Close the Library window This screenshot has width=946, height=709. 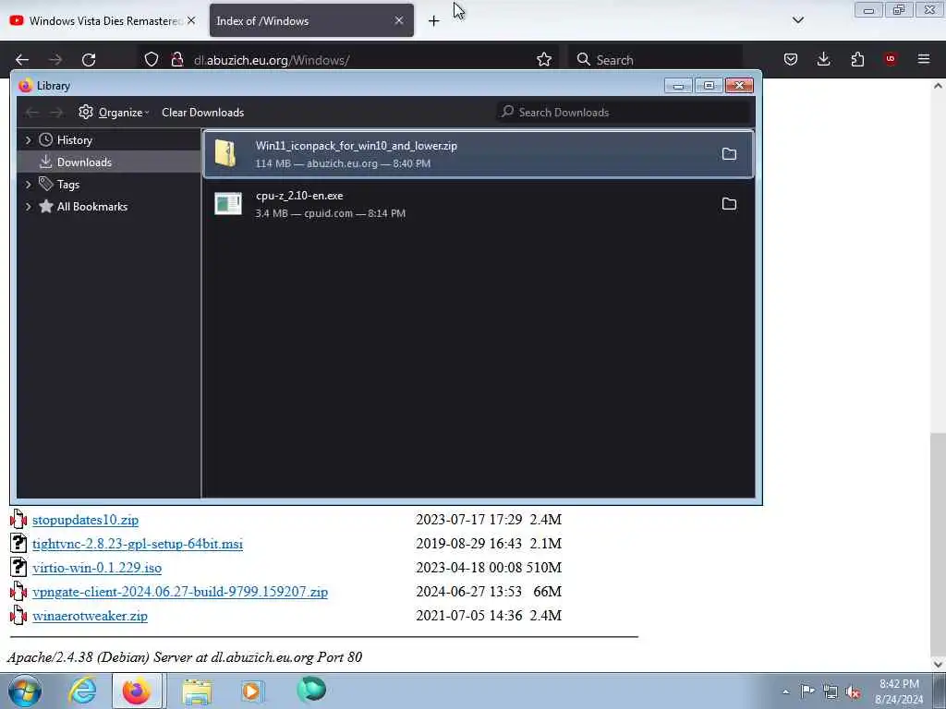[739, 86]
